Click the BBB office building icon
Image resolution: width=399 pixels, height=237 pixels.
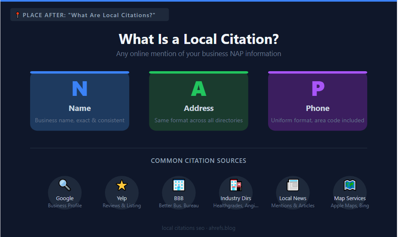[x=179, y=185]
